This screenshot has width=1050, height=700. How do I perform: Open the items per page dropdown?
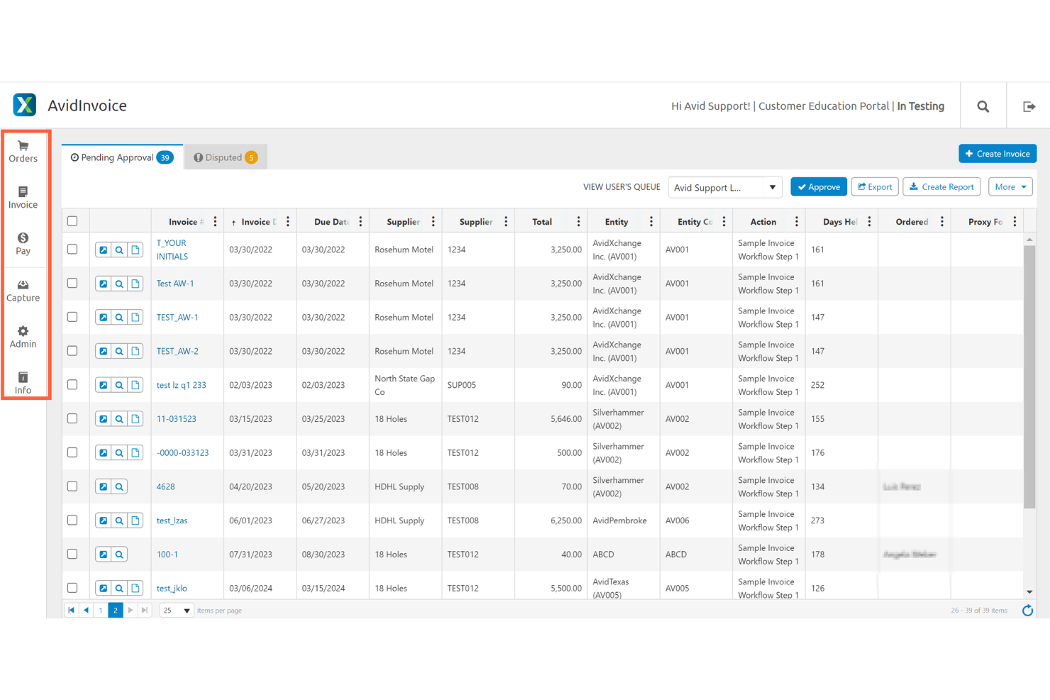176,609
